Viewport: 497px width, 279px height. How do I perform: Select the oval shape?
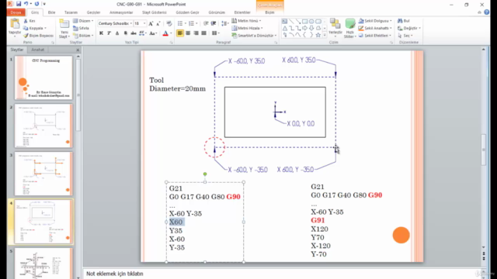[x=311, y=21]
